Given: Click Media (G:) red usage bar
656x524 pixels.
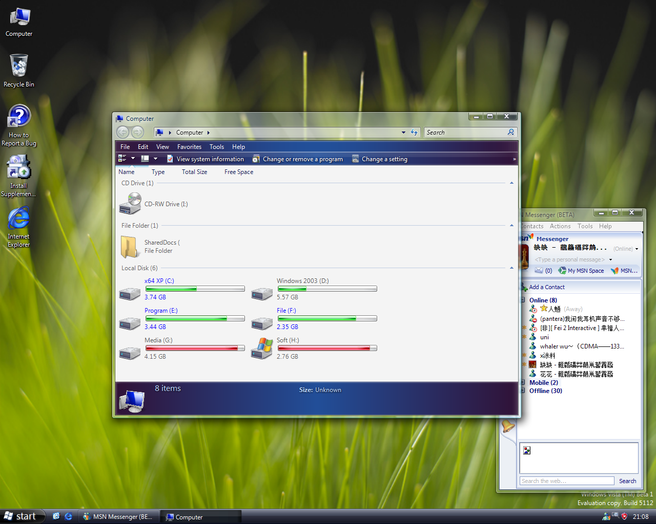Looking at the screenshot, I should pos(195,348).
